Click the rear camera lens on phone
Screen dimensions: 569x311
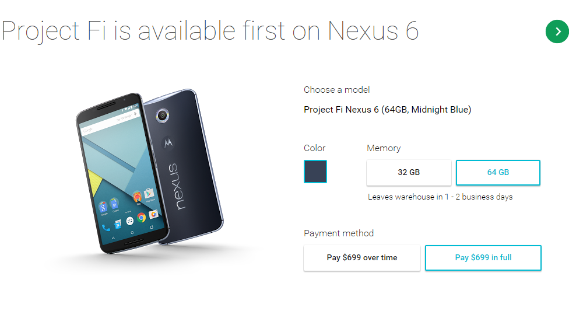162,116
